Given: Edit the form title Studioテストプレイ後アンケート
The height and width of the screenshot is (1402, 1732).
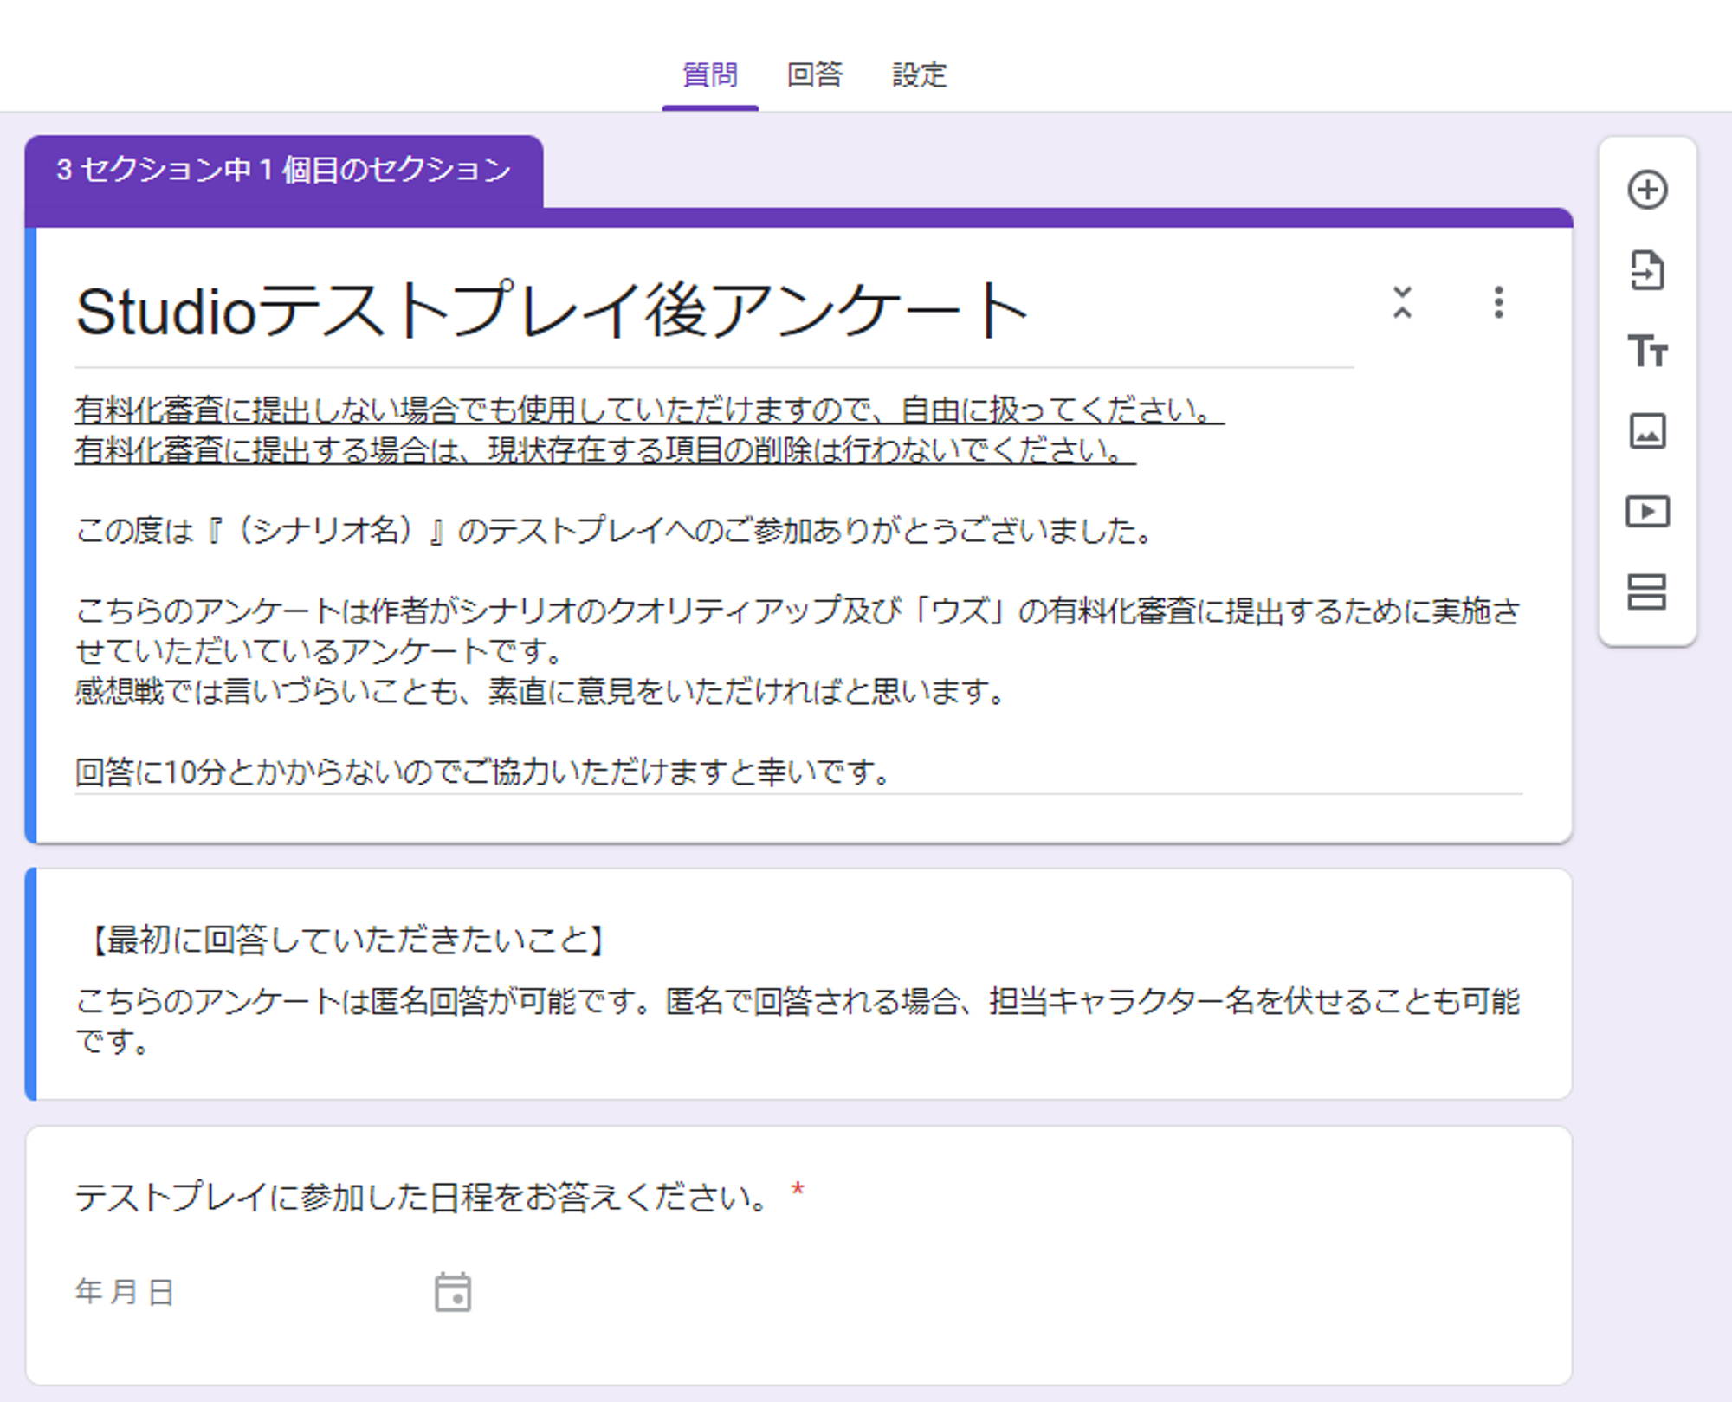Looking at the screenshot, I should (x=551, y=312).
